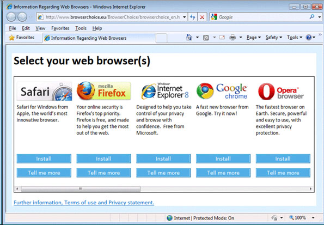This screenshot has height=225, width=324.
Task: Click the search magnifier icon
Action: pyautogui.click(x=312, y=17)
